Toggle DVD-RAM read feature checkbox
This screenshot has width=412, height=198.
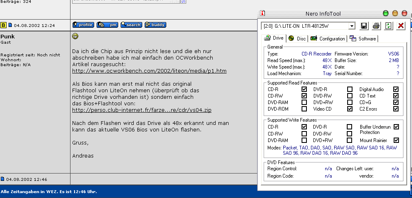click(304, 102)
